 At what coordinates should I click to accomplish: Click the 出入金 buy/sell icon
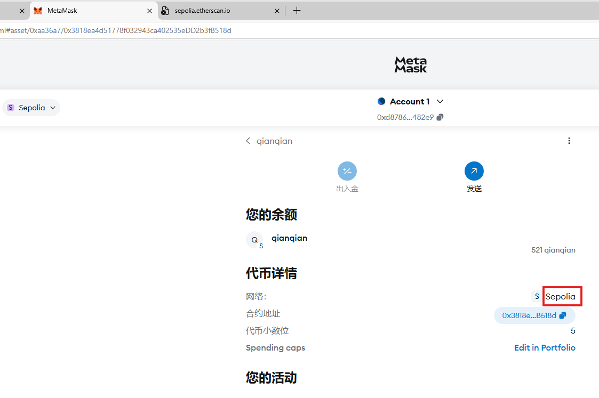point(347,171)
